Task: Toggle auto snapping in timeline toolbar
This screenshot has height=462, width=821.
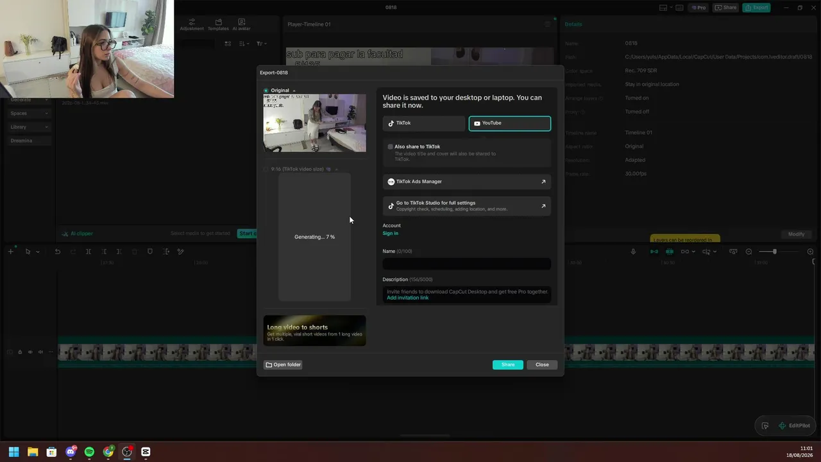Action: pos(670,252)
